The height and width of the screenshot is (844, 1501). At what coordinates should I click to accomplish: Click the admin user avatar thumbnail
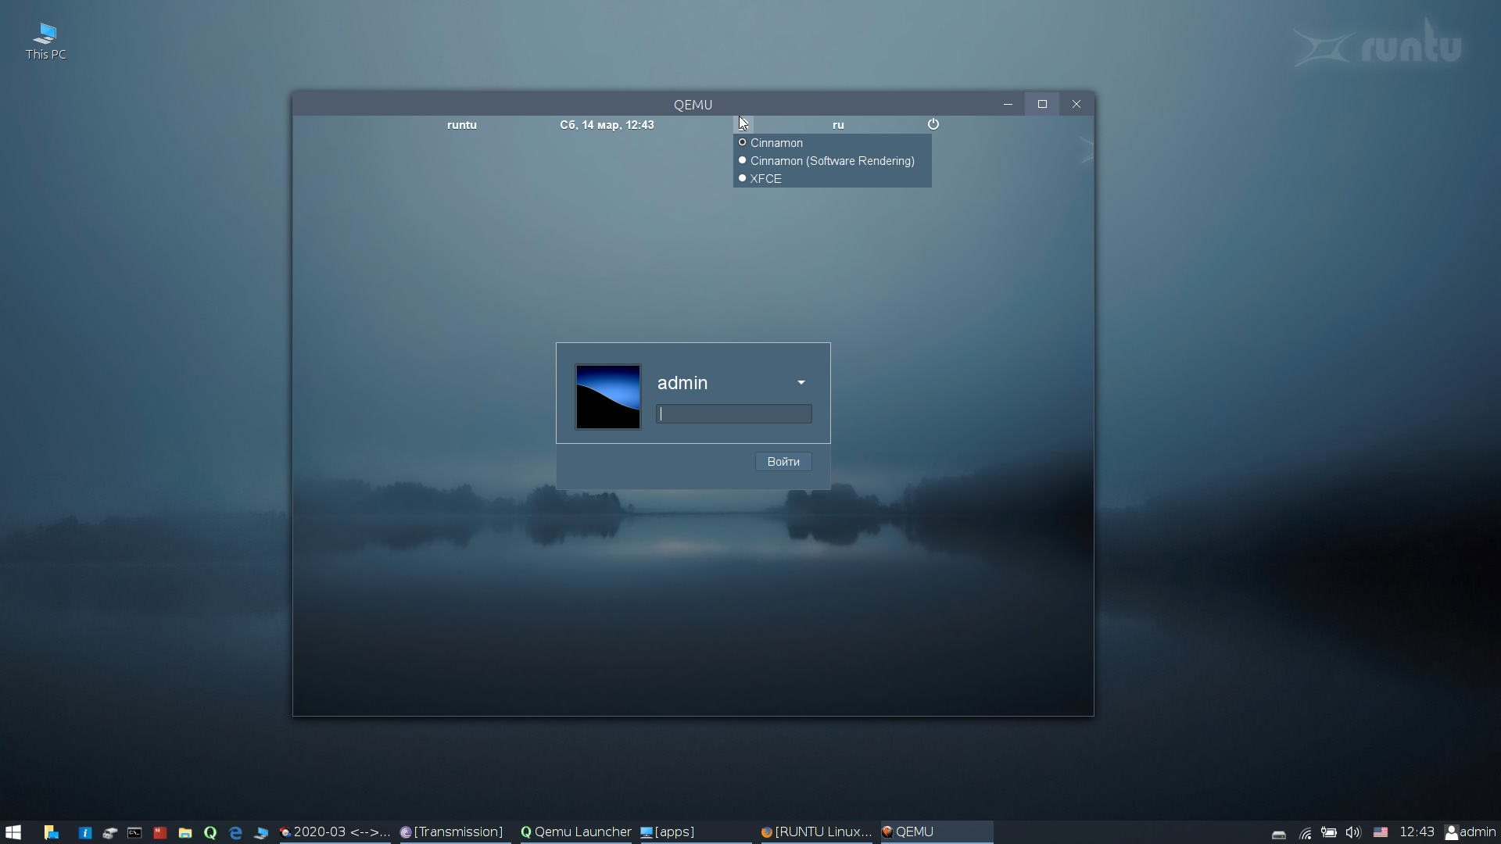click(x=608, y=397)
